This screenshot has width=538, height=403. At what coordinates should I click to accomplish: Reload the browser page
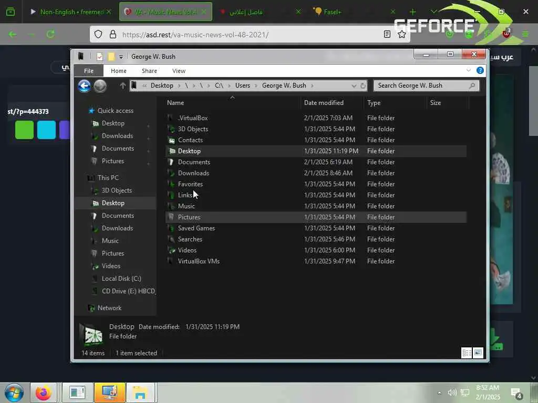click(x=50, y=34)
